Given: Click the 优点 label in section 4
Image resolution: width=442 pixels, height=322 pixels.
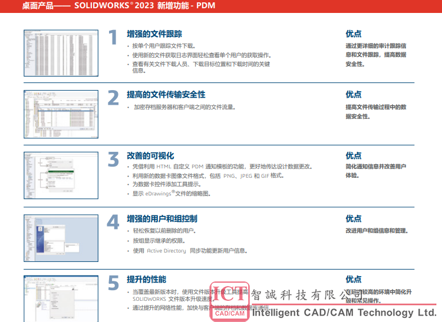Looking at the screenshot, I should tap(354, 219).
